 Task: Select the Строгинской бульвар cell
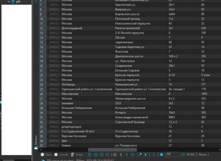[141, 122]
